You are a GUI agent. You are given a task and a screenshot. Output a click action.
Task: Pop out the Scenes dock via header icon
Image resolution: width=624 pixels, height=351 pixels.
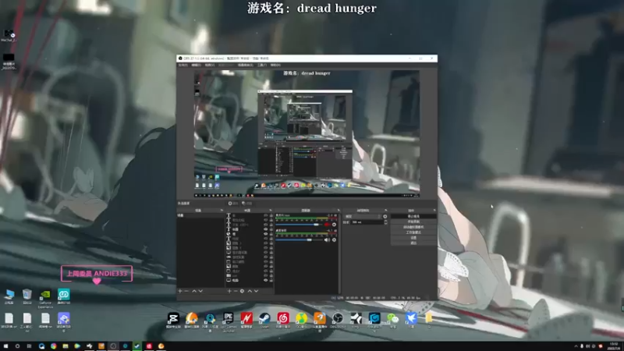click(222, 210)
